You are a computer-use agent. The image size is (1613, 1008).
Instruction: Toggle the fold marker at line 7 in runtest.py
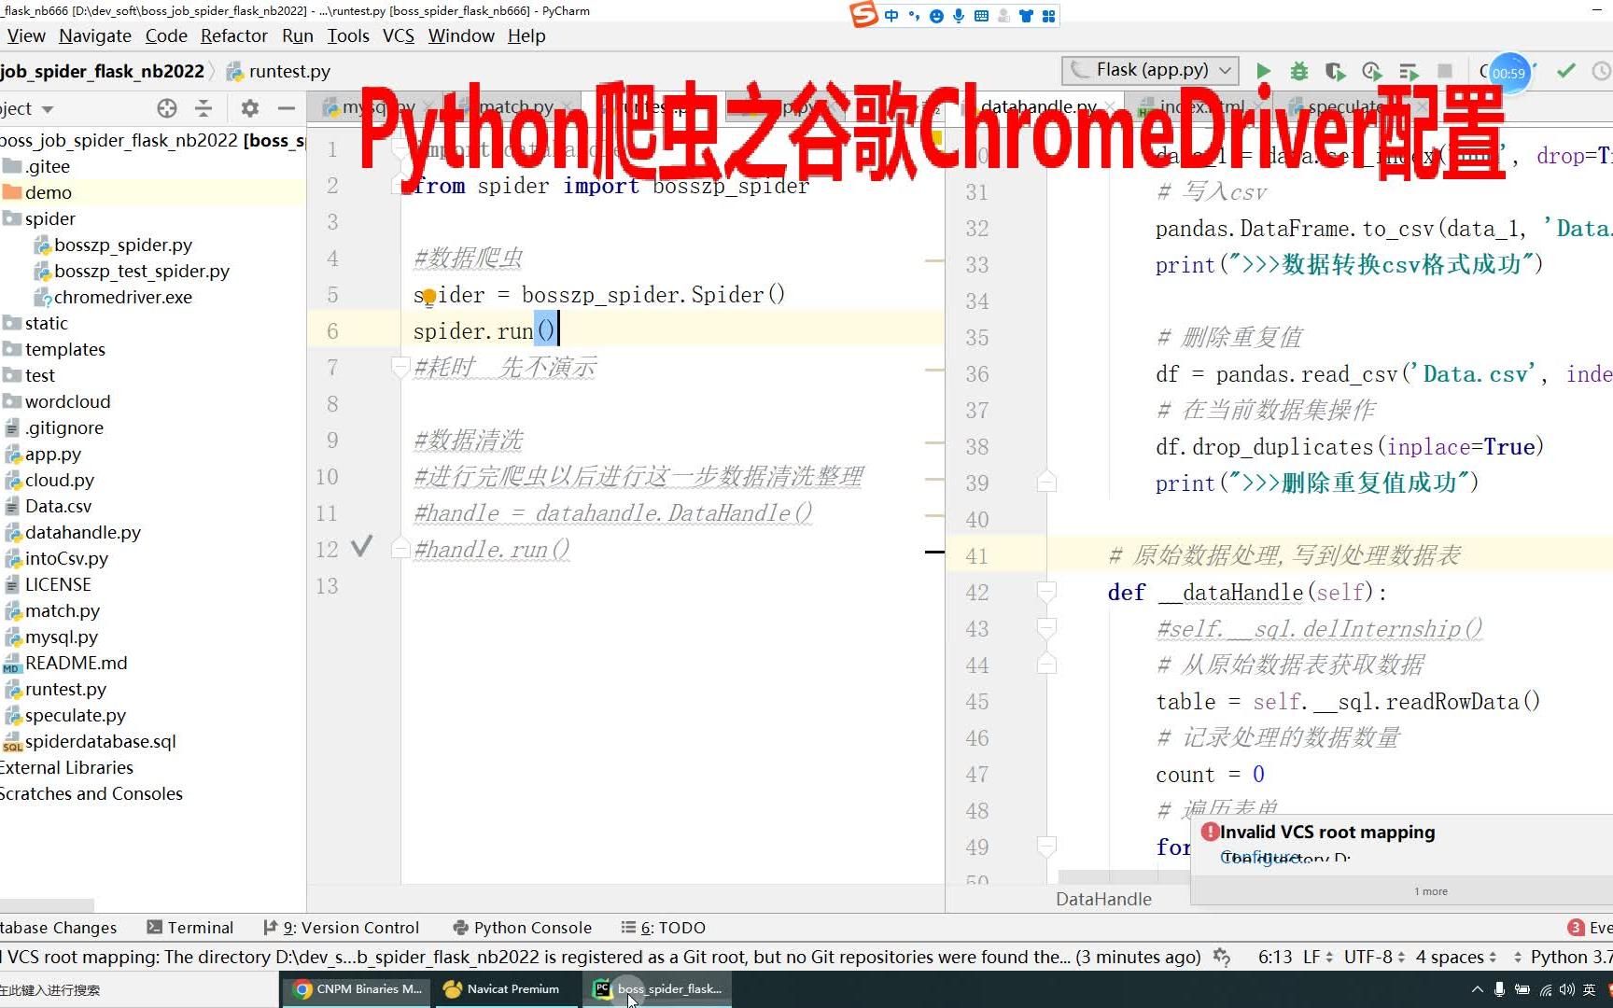pyautogui.click(x=400, y=367)
